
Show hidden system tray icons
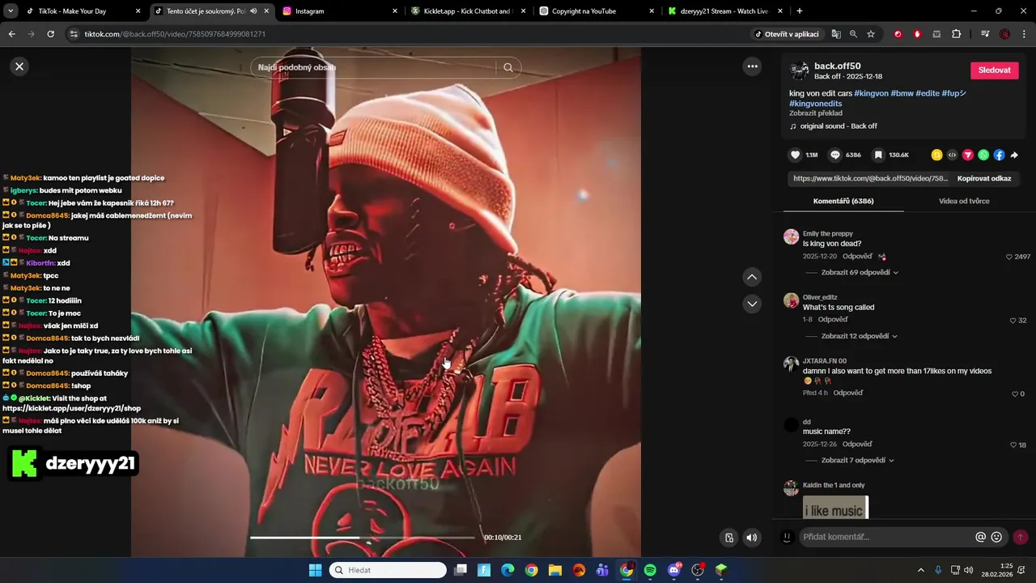coord(920,570)
